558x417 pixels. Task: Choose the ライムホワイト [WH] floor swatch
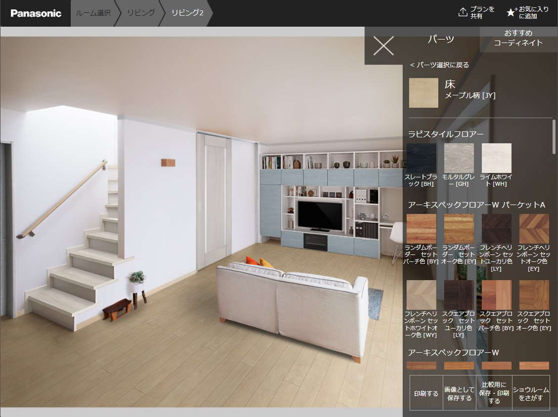(496, 158)
